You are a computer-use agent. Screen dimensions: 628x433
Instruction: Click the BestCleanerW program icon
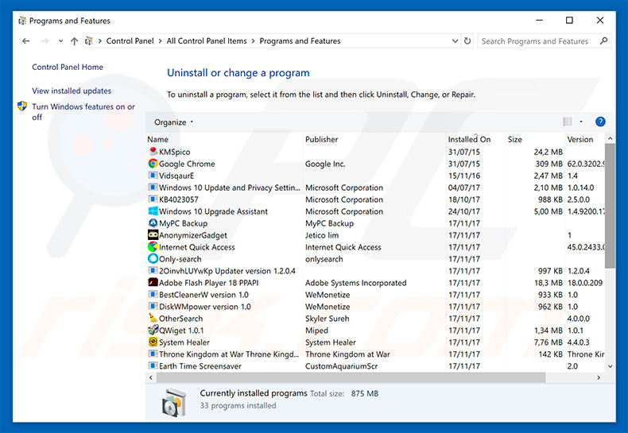(x=153, y=295)
